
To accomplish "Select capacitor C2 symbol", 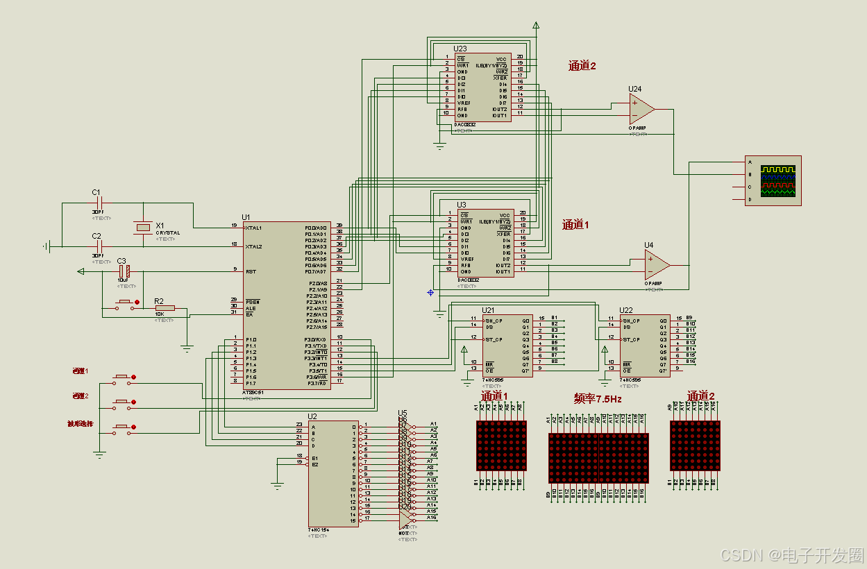I will tap(98, 246).
